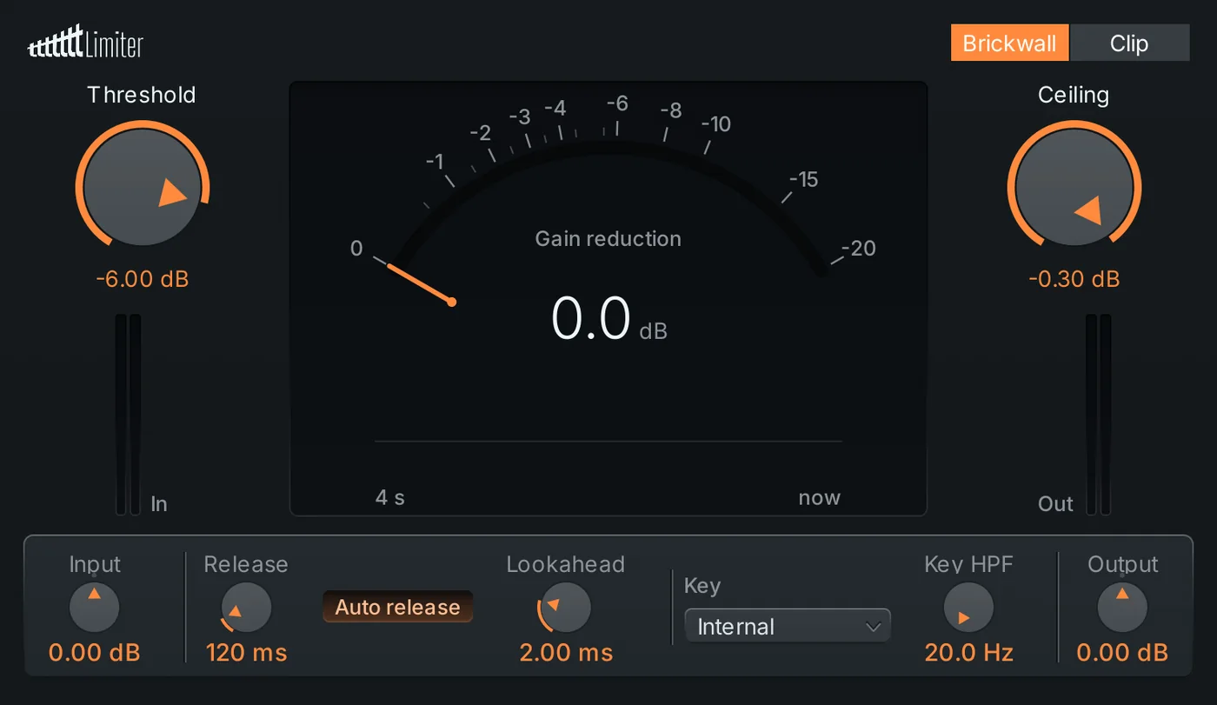Click the Release knob
The image size is (1217, 705).
click(246, 607)
